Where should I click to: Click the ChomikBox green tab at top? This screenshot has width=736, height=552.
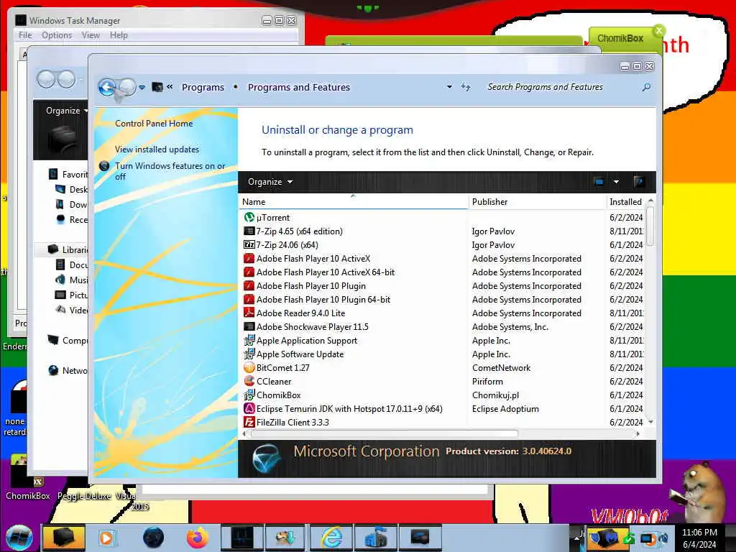(x=626, y=39)
